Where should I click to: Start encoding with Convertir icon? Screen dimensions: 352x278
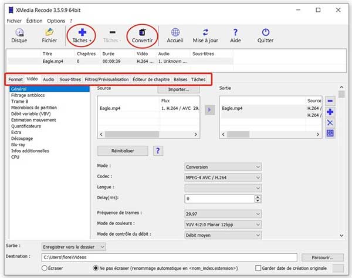(142, 36)
